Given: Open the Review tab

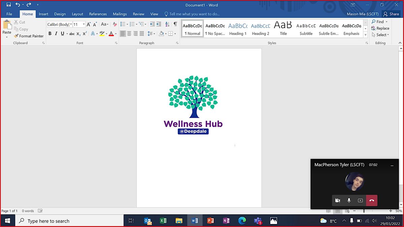Looking at the screenshot, I should point(138,14).
